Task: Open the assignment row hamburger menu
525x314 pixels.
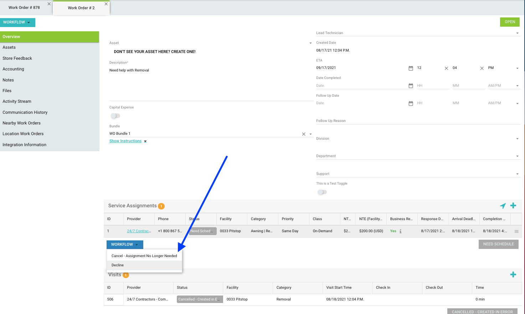Action: [x=516, y=231]
